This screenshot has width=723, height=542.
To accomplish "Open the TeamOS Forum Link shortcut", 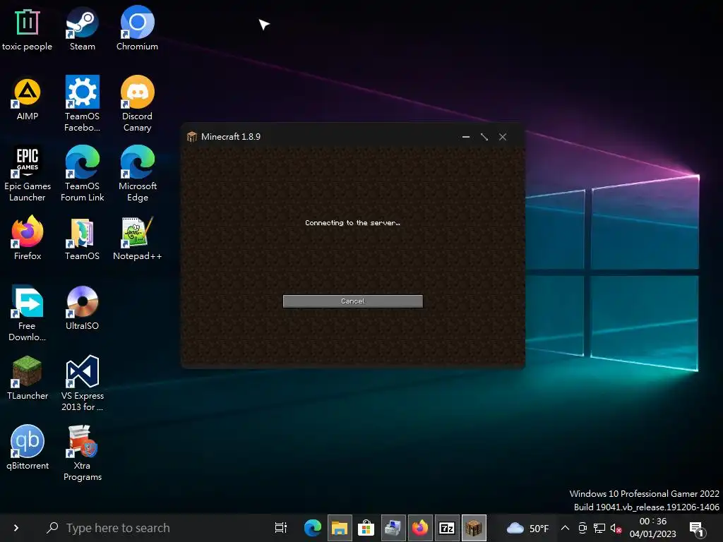I will click(82, 174).
